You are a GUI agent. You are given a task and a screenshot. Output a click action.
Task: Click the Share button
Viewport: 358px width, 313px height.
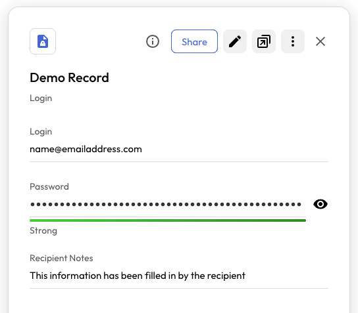point(194,41)
